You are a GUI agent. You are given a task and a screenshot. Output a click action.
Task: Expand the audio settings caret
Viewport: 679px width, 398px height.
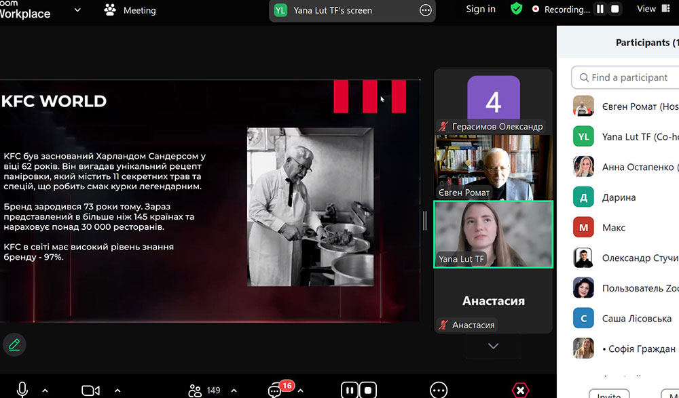pyautogui.click(x=45, y=391)
